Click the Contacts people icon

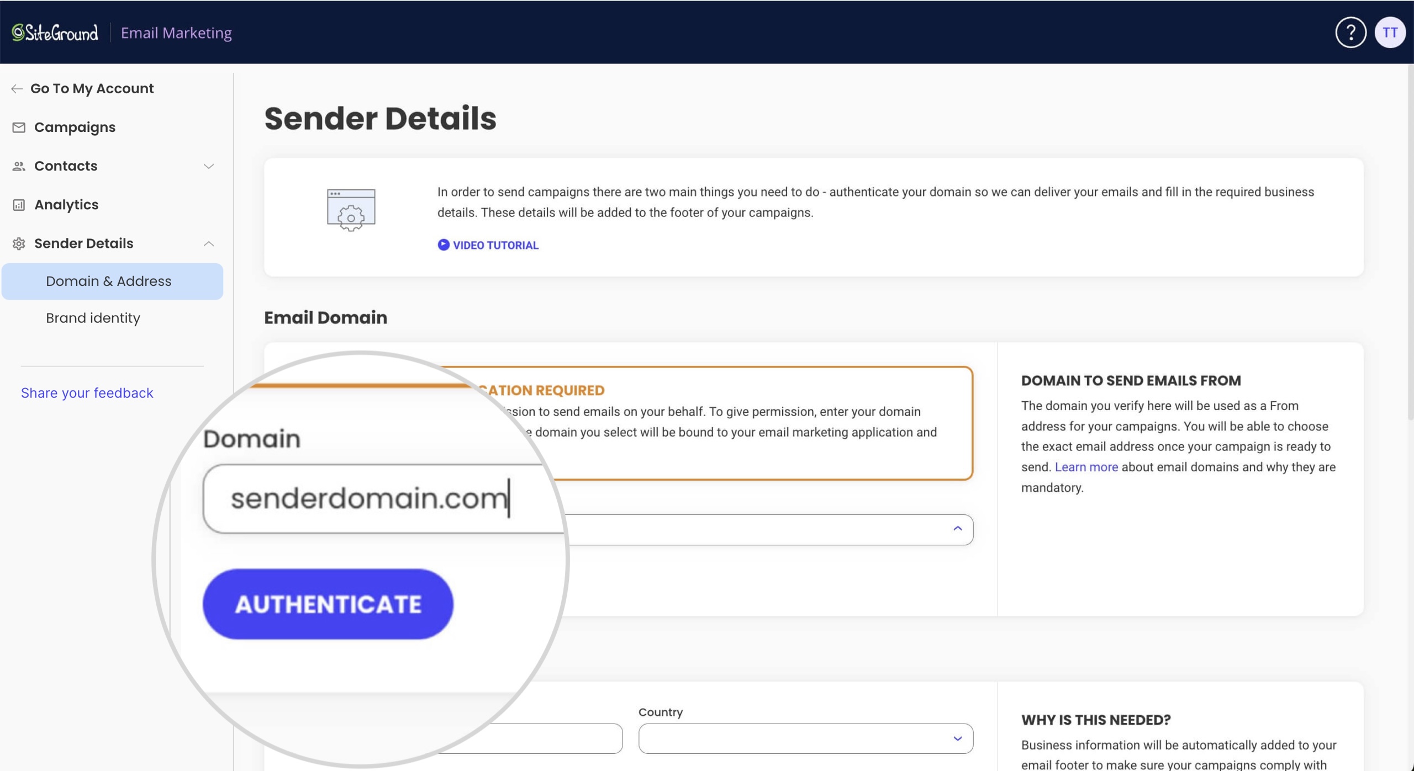coord(17,165)
